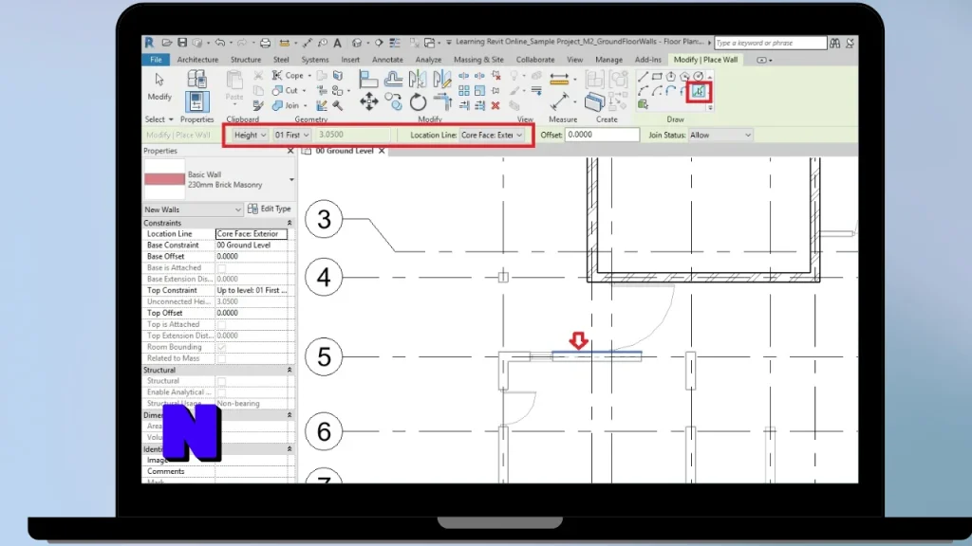Print using the quick access printer icon
Screen dimensions: 972x546
(x=266, y=44)
